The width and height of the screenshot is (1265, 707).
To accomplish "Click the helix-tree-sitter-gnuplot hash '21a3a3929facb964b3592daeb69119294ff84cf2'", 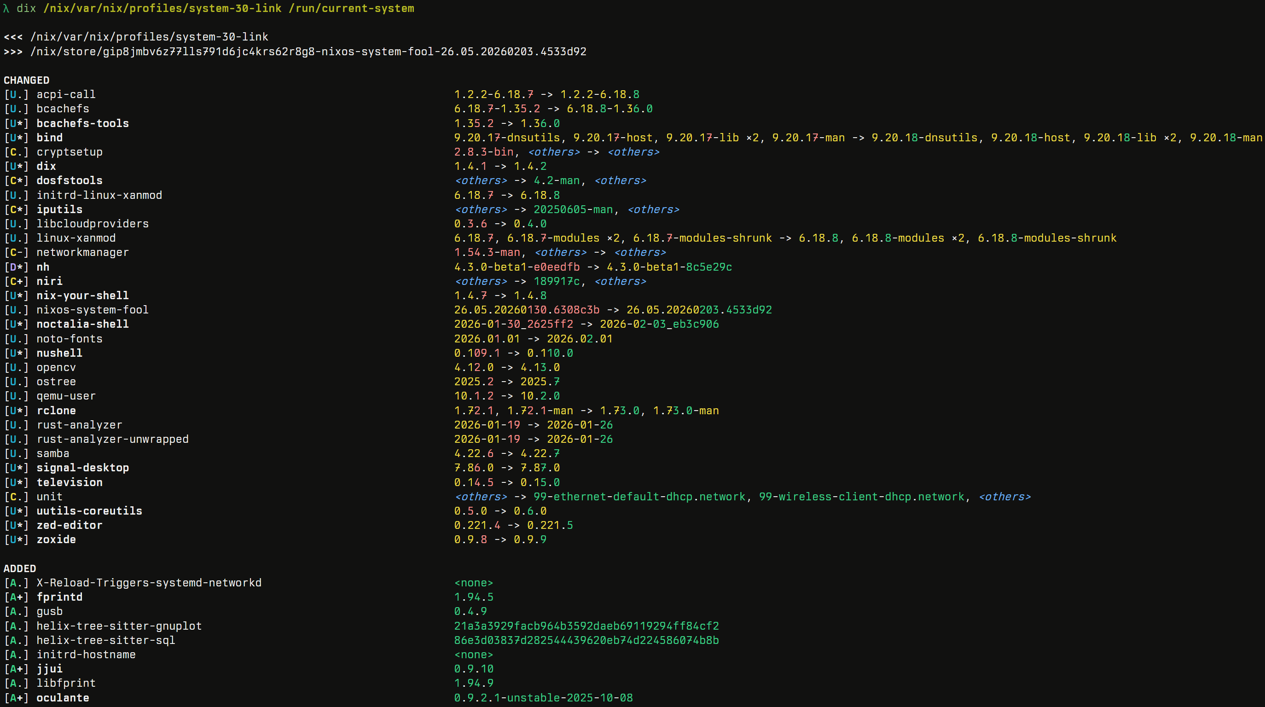I will coord(586,626).
